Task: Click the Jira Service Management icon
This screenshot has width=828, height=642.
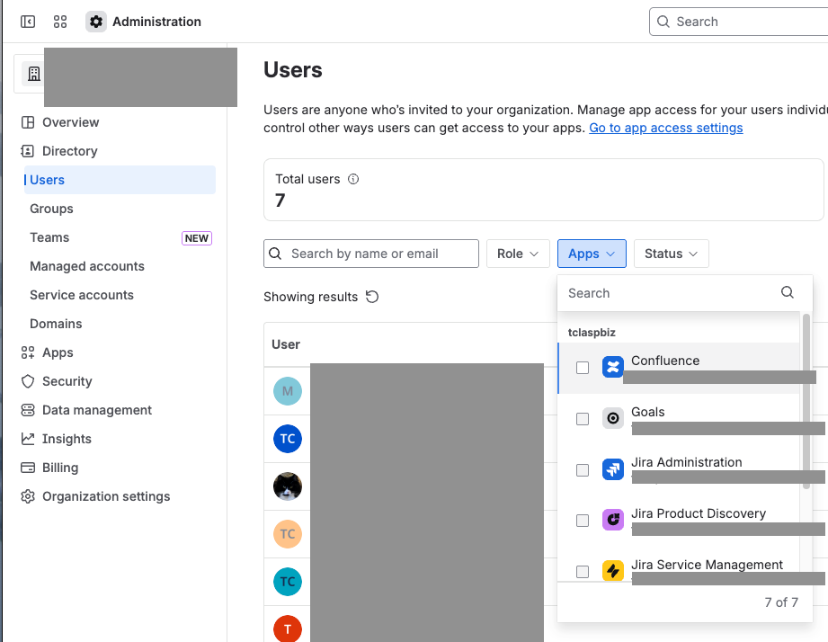Action: (x=612, y=571)
